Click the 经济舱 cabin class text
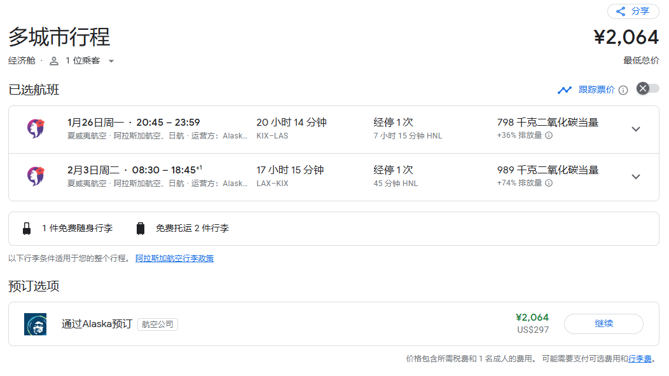 coord(22,60)
